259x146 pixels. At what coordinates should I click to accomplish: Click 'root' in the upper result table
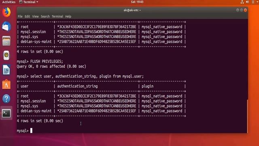[24, 27]
